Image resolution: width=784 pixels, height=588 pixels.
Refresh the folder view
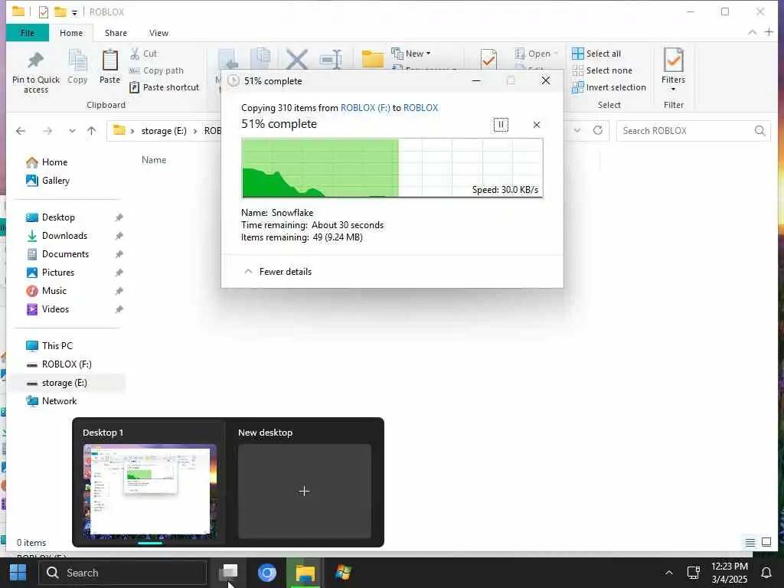(x=597, y=130)
